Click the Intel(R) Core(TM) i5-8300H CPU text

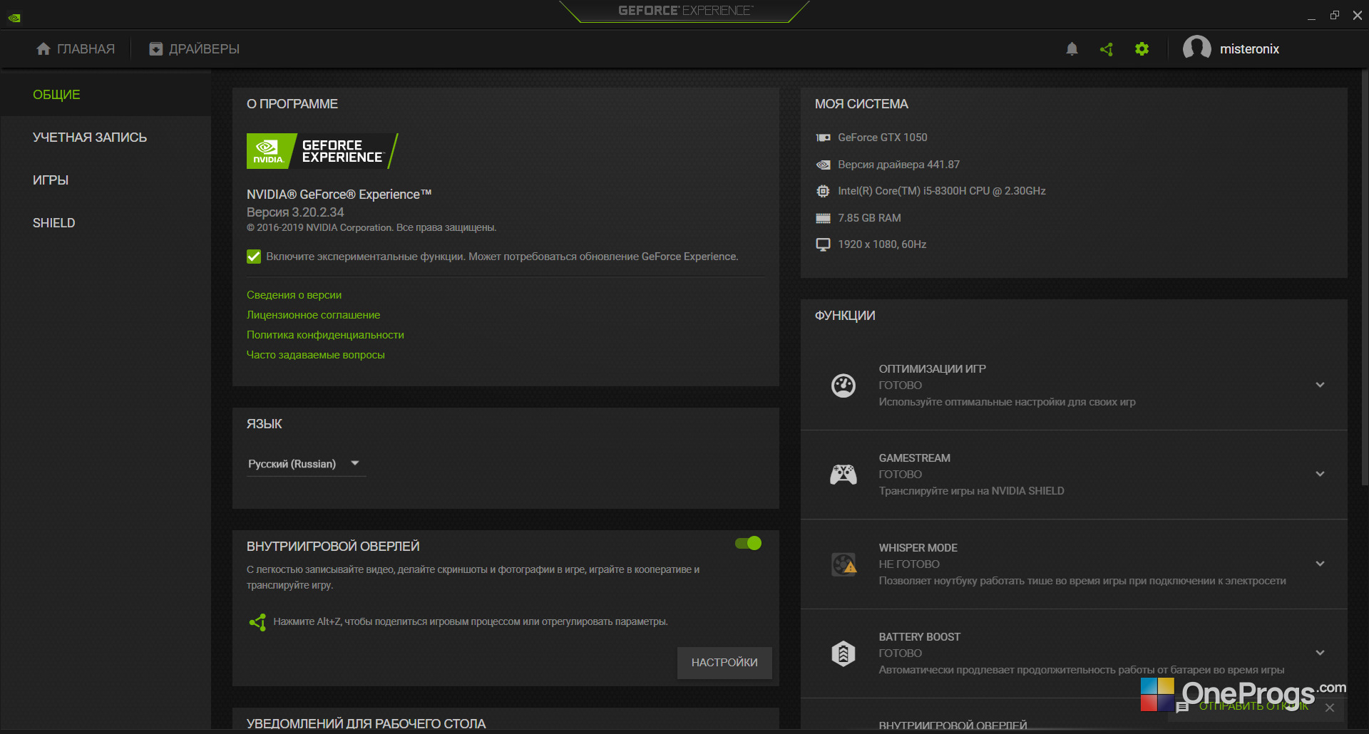point(942,191)
